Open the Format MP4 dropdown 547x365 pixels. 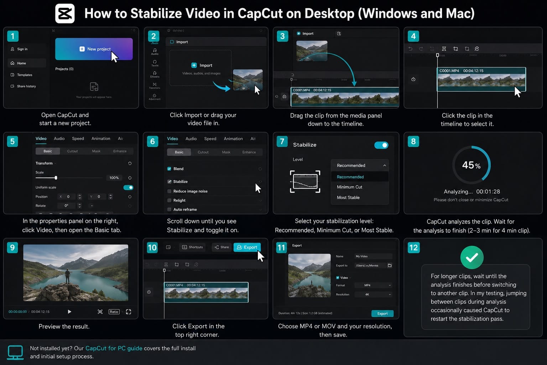tap(373, 285)
